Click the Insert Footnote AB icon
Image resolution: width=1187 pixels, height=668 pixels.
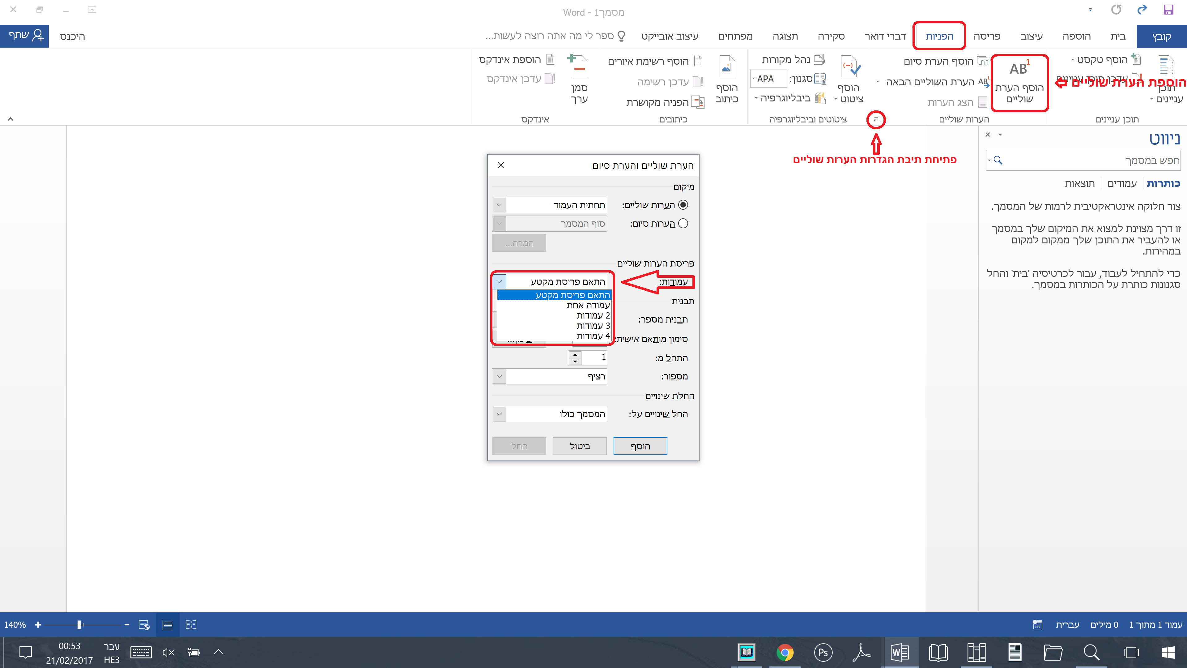(x=1019, y=69)
